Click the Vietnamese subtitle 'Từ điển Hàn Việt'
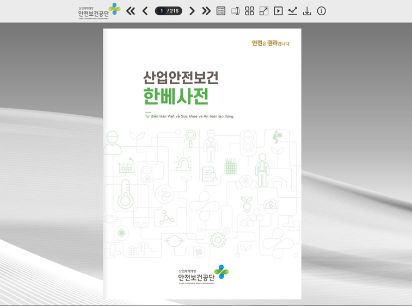 [159, 116]
